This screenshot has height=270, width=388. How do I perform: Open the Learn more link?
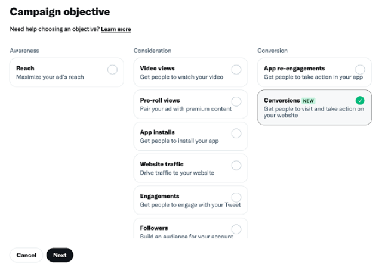click(116, 29)
